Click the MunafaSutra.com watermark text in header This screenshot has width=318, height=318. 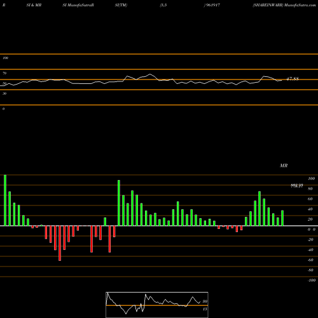tap(300, 5)
